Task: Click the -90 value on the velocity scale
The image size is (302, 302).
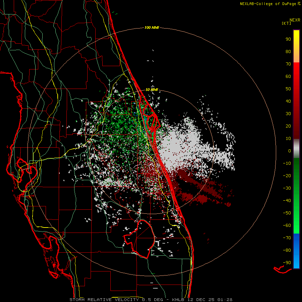Action: click(287, 263)
